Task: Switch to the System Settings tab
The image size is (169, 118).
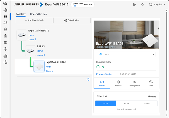Action: (x=38, y=14)
